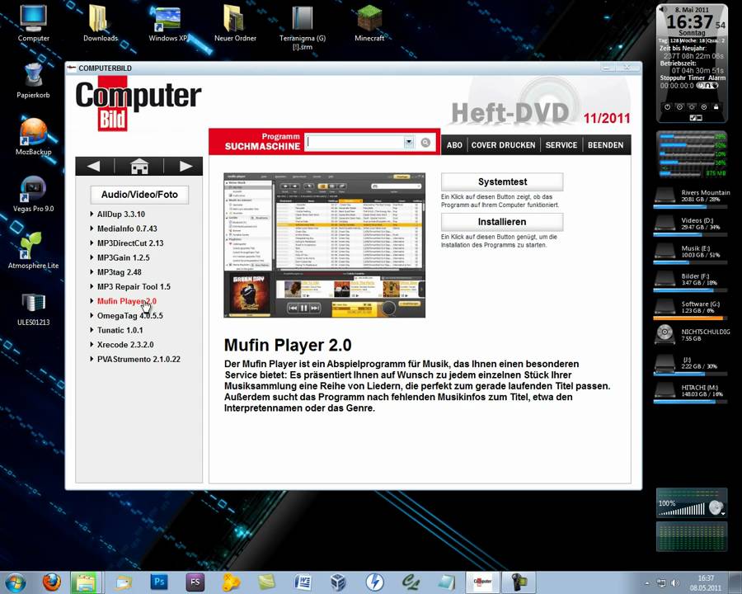Start search with the magnifier icon

425,143
